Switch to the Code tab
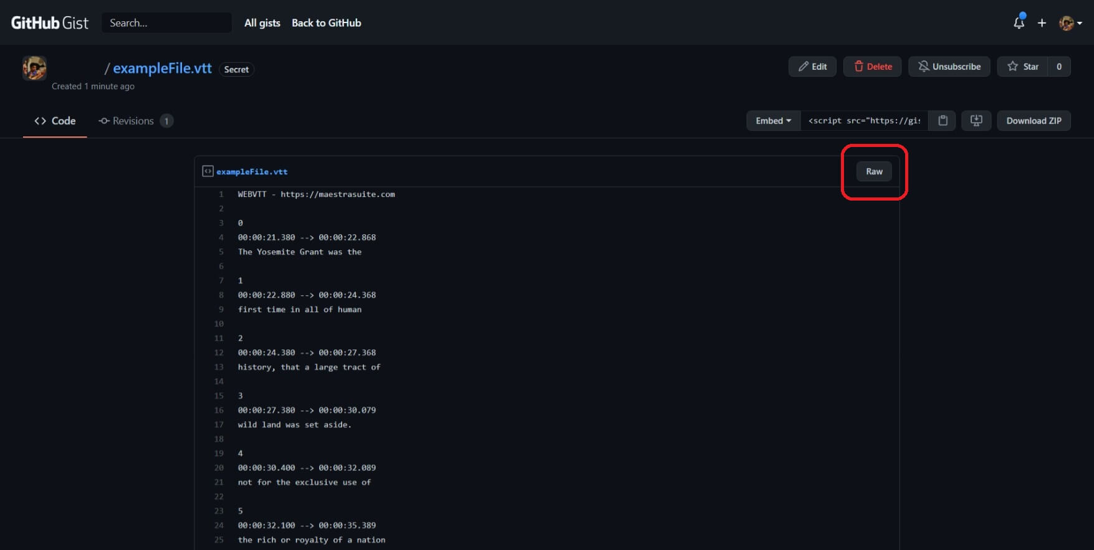1094x550 pixels. click(55, 121)
